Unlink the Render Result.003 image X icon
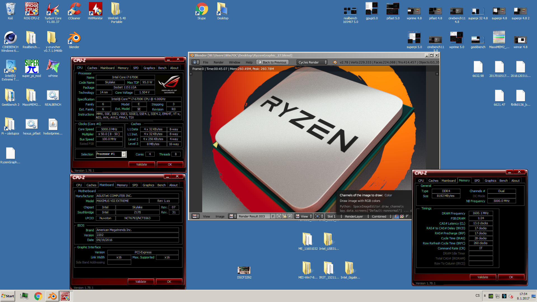This screenshot has height=302, width=537. point(290,216)
